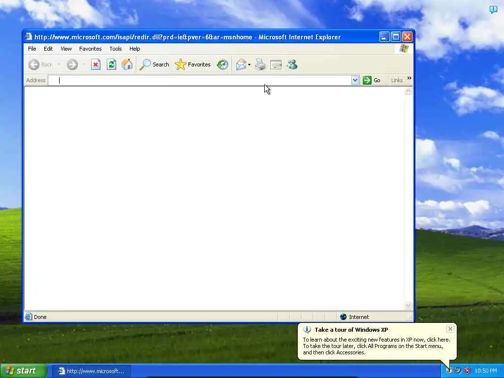Open the Messenger people icon

tap(292, 64)
